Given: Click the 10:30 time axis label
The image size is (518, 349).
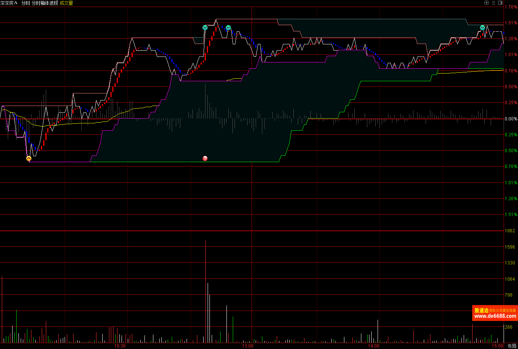Looking at the screenshot, I should point(120,346).
